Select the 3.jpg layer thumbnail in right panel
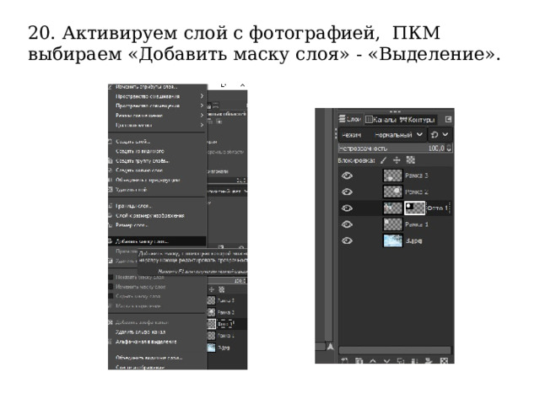This screenshot has width=540, height=405. point(392,240)
